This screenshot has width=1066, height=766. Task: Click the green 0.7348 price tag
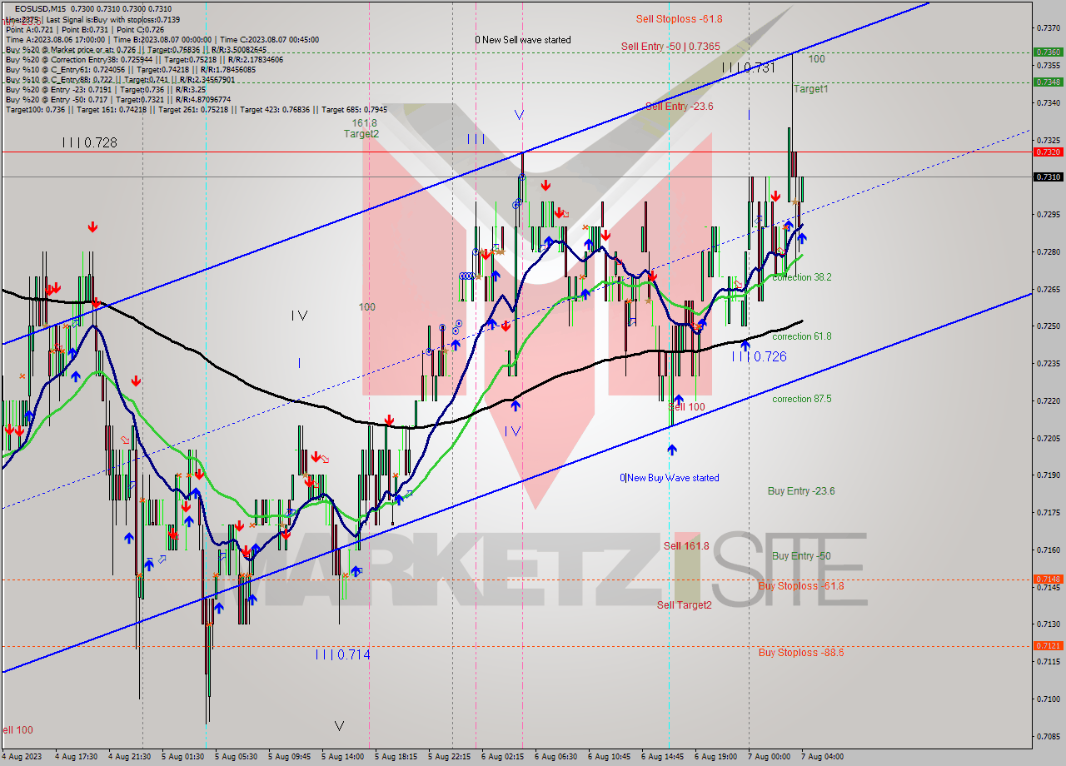[x=1048, y=82]
